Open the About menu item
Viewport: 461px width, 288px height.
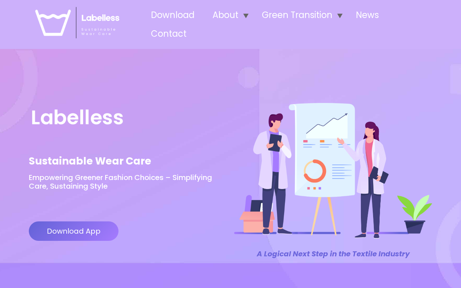(225, 15)
